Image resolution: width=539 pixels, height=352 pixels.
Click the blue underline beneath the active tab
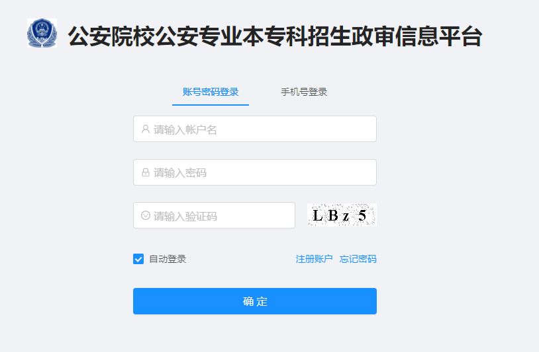click(211, 104)
